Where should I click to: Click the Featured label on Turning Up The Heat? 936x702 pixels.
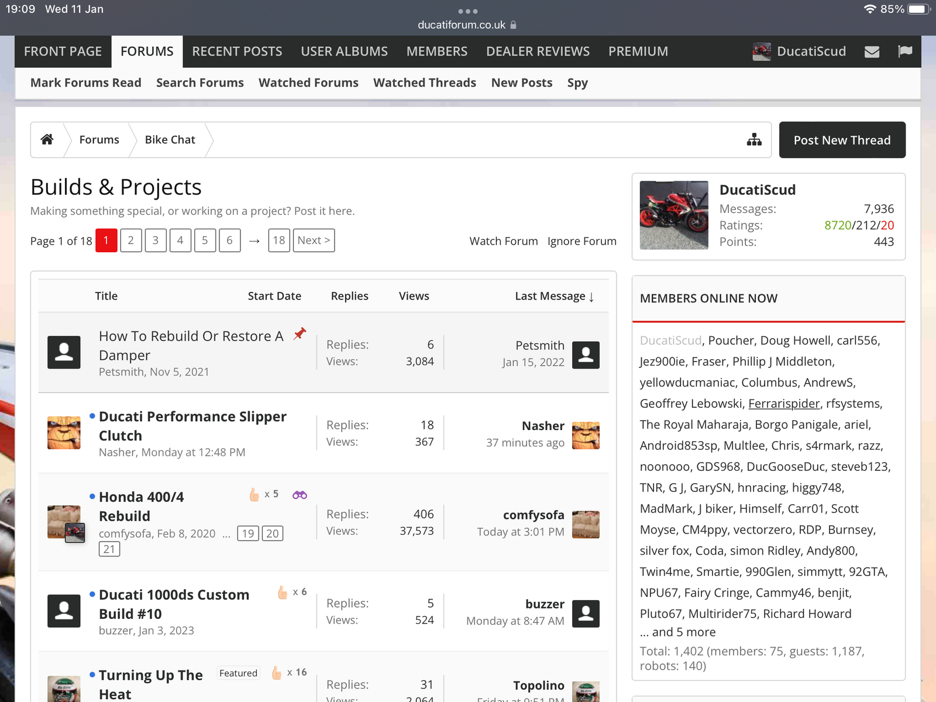pyautogui.click(x=238, y=673)
